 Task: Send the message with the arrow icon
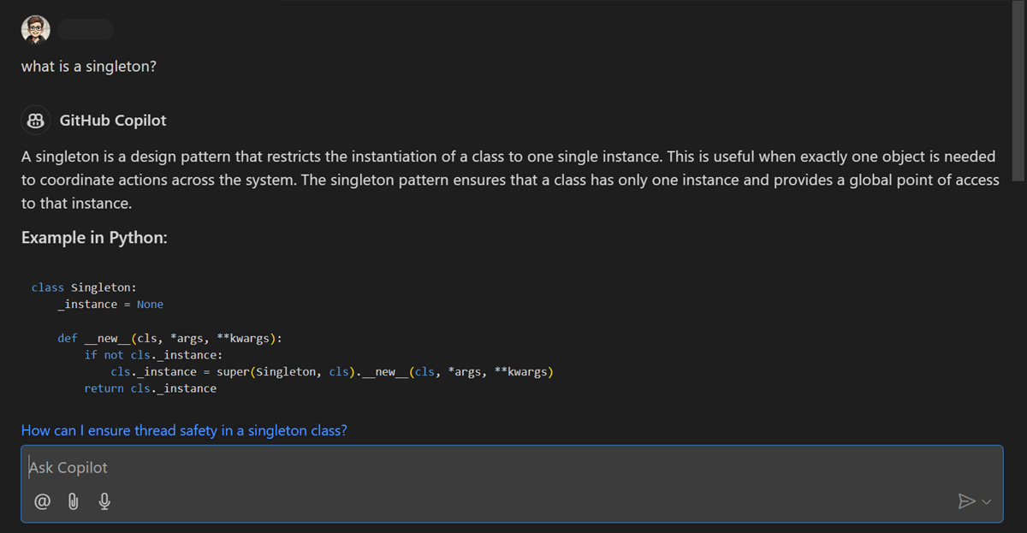(966, 501)
